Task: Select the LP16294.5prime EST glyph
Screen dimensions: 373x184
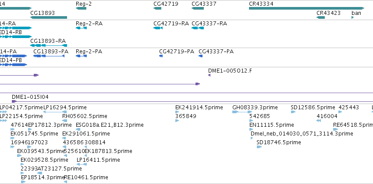Action: (55, 112)
